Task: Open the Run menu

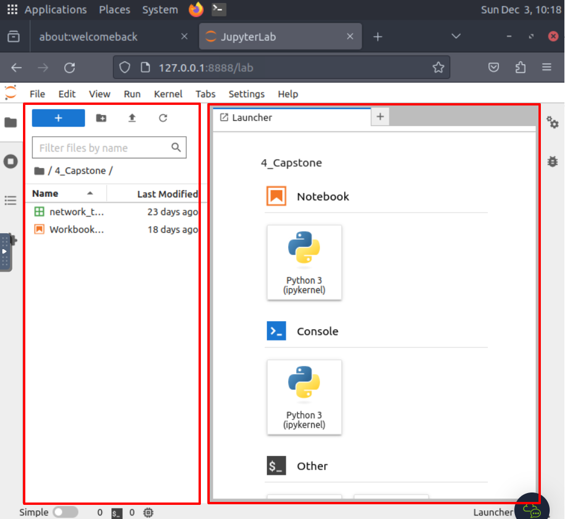Action: (x=132, y=94)
